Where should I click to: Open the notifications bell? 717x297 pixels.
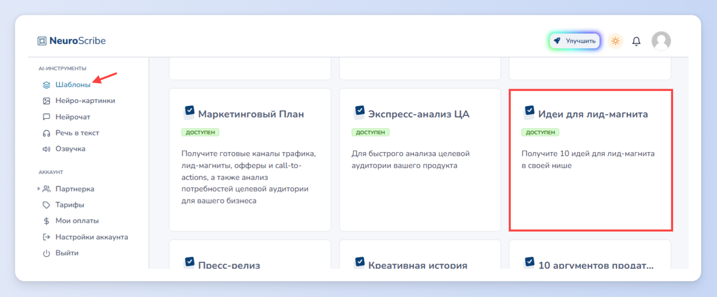[636, 41]
